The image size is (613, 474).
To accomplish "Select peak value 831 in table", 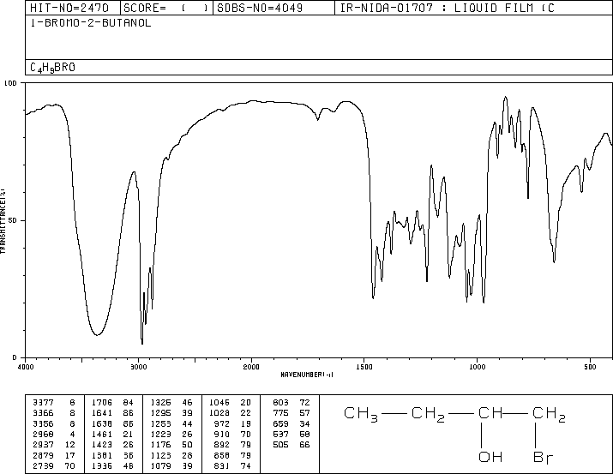I will point(222,465).
